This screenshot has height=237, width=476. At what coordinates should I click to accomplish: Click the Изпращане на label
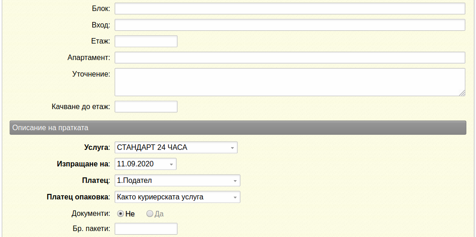click(x=83, y=164)
